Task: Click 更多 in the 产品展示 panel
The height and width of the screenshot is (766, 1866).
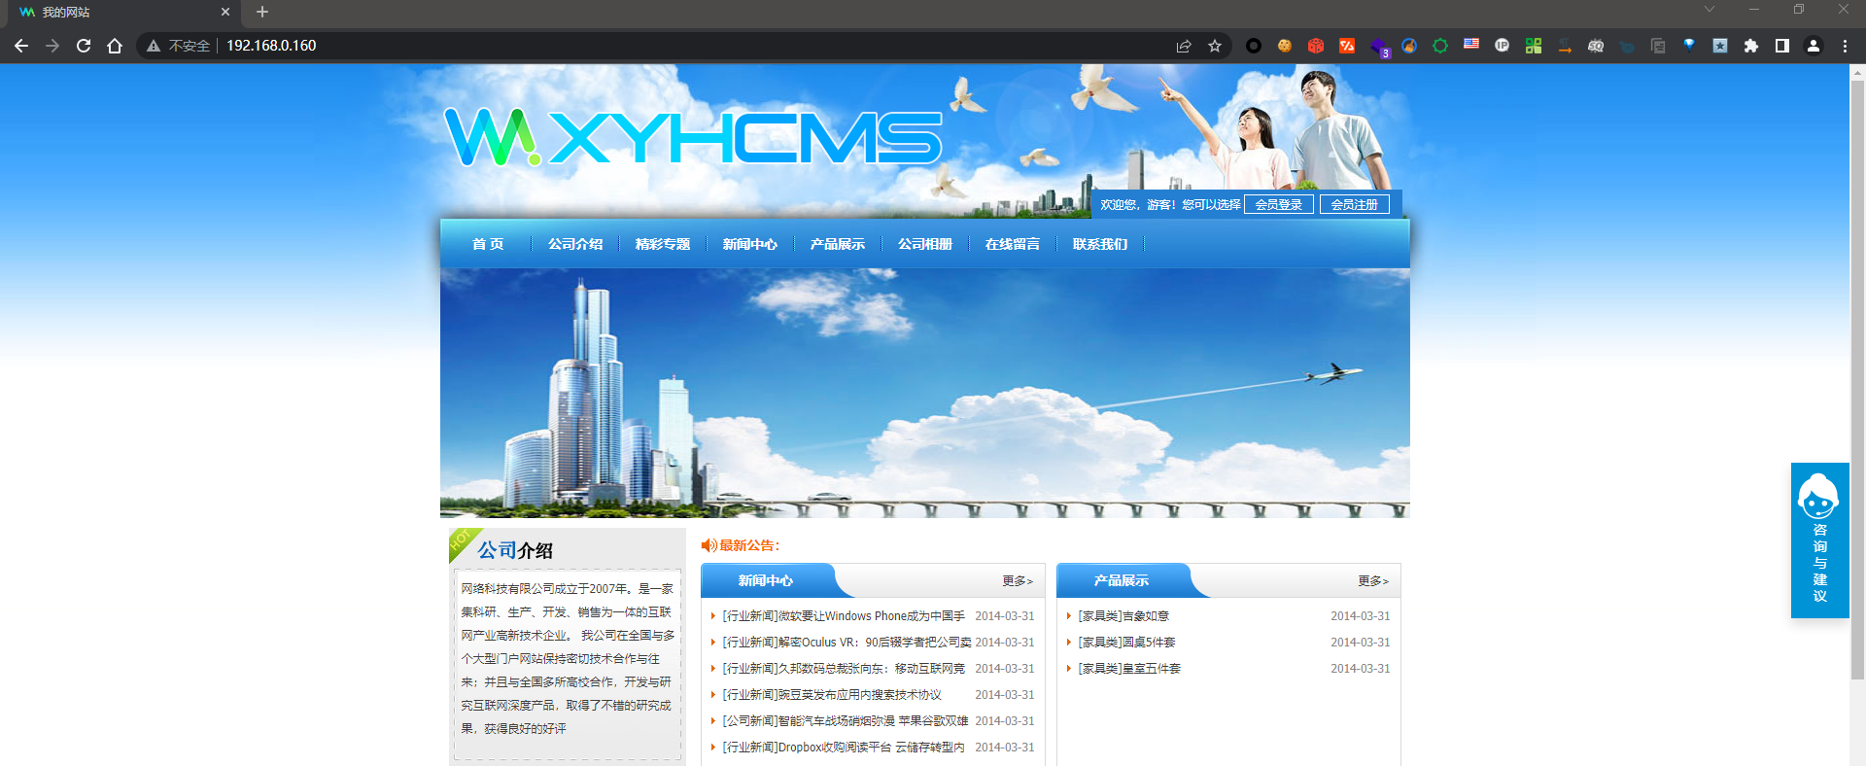Action: (x=1373, y=580)
